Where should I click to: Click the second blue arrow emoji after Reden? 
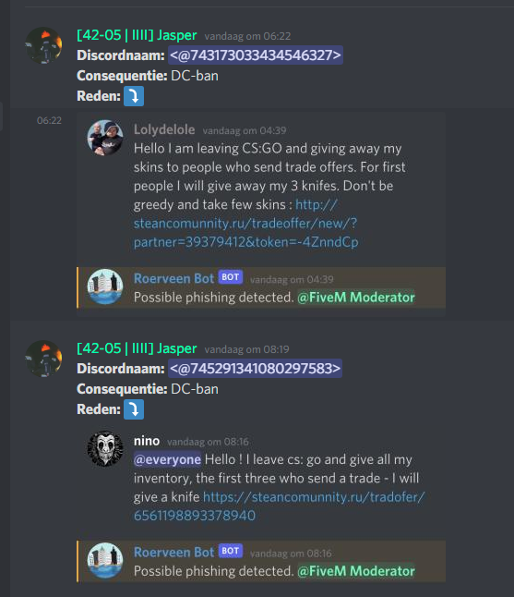click(134, 409)
